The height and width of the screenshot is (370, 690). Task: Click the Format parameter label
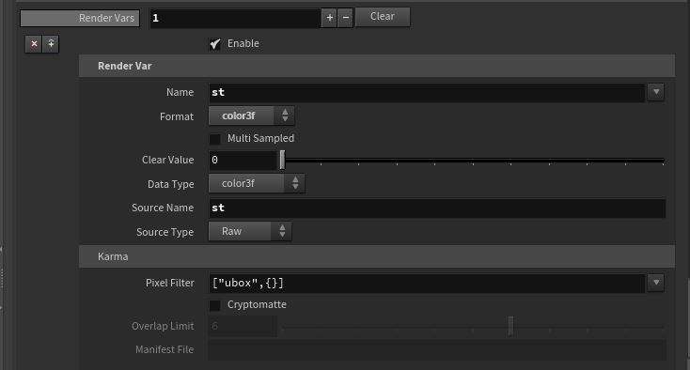pyautogui.click(x=177, y=116)
